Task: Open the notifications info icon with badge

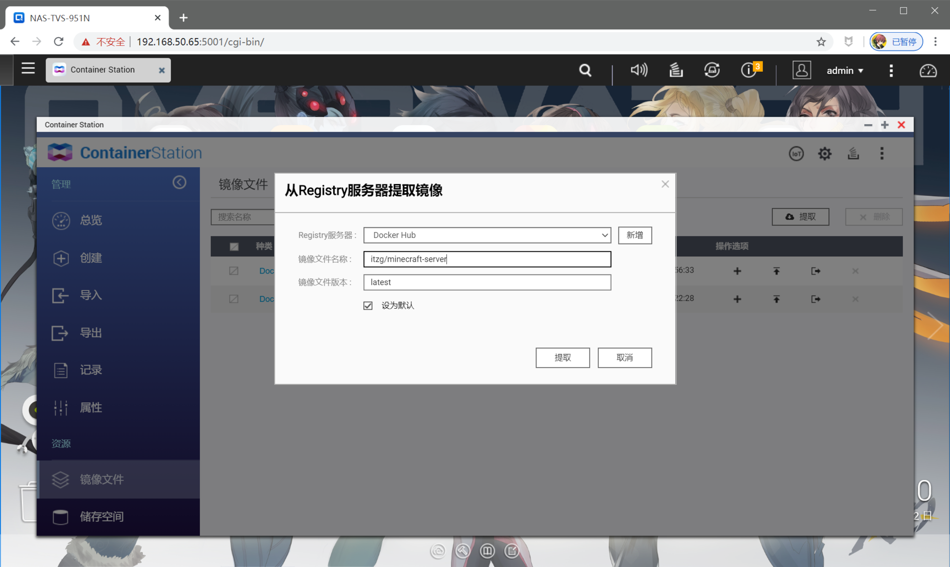Action: (x=749, y=70)
